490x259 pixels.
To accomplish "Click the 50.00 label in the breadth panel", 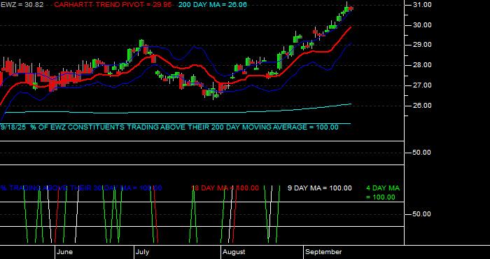I will coord(422,153).
